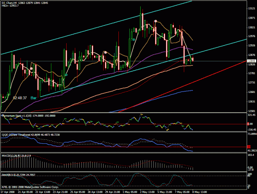Click the 52:48:37 bar countdown timer

pyautogui.click(x=20, y=98)
